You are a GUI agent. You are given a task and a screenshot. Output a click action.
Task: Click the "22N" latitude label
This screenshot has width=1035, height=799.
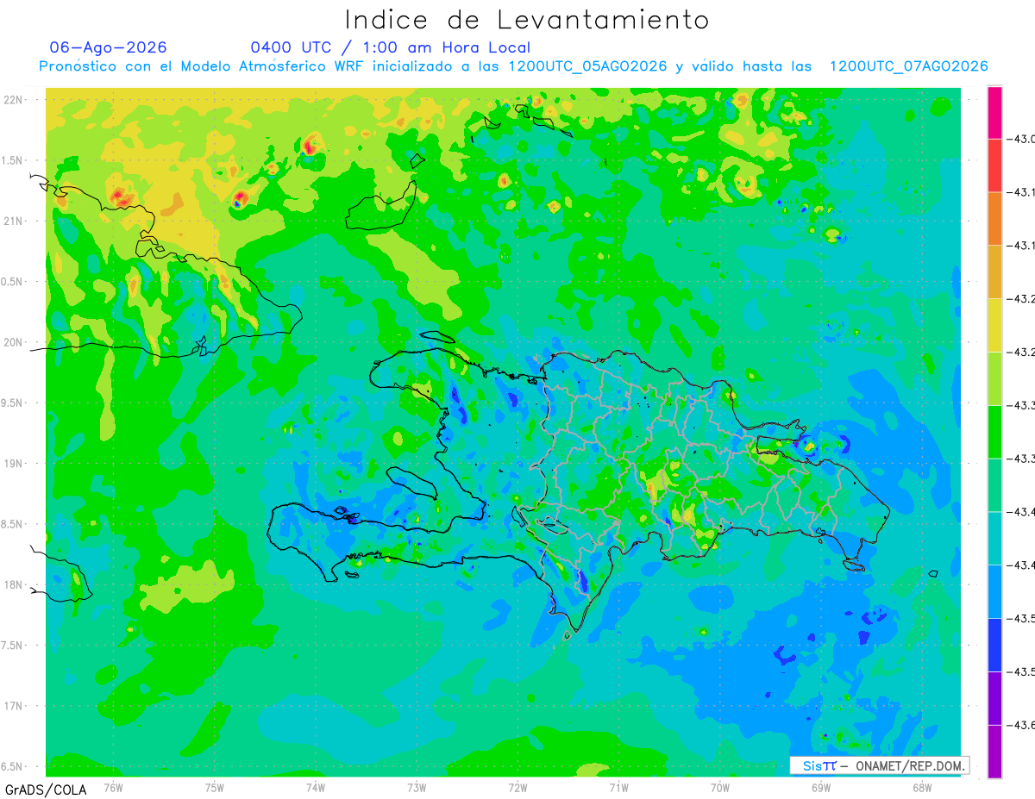(15, 100)
